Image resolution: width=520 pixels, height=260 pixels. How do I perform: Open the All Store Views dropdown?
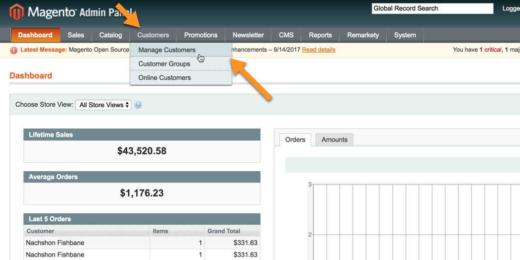(x=103, y=105)
